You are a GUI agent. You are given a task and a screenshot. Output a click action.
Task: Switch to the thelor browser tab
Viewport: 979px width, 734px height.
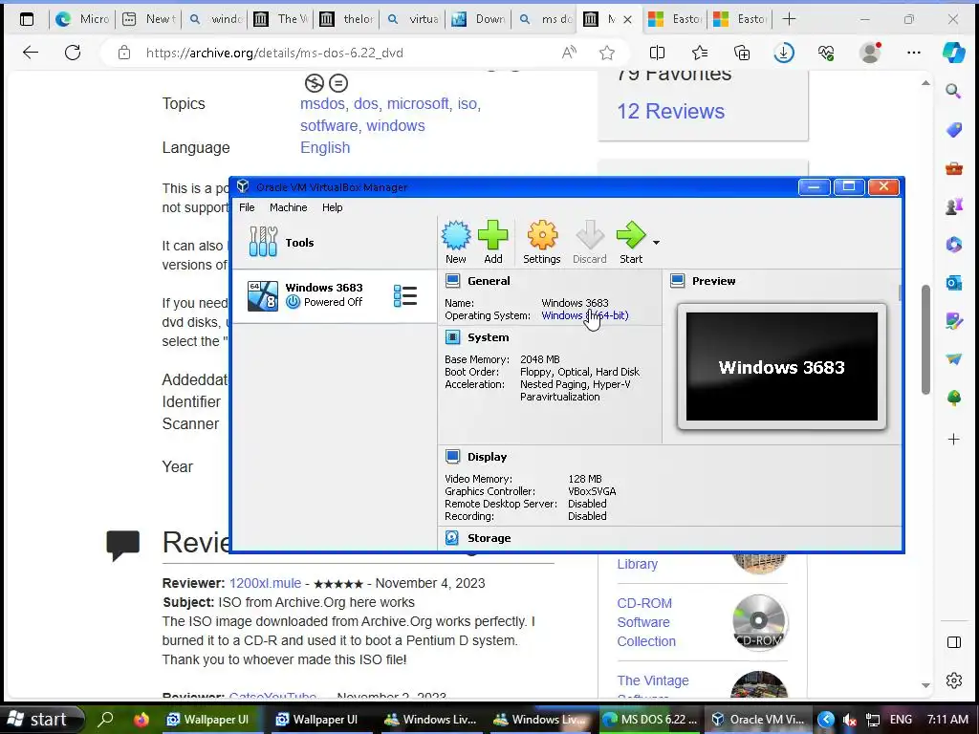(x=346, y=19)
